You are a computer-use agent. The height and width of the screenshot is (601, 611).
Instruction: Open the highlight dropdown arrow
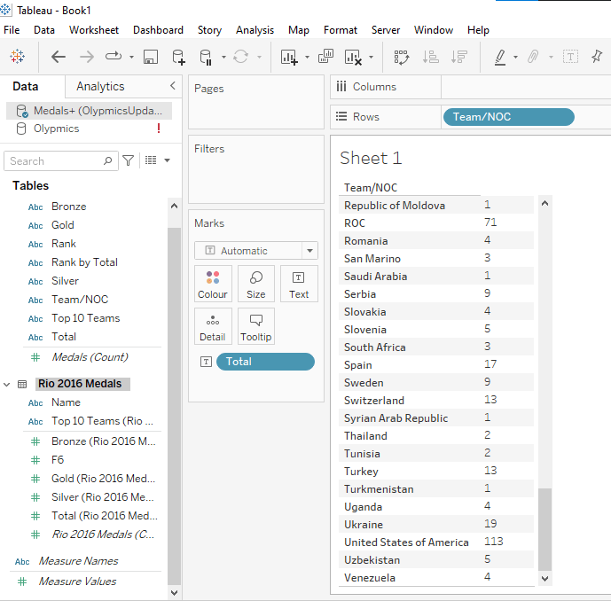[x=515, y=58]
